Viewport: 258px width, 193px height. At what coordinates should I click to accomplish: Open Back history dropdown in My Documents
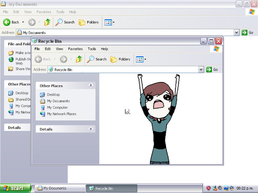(x=23, y=22)
